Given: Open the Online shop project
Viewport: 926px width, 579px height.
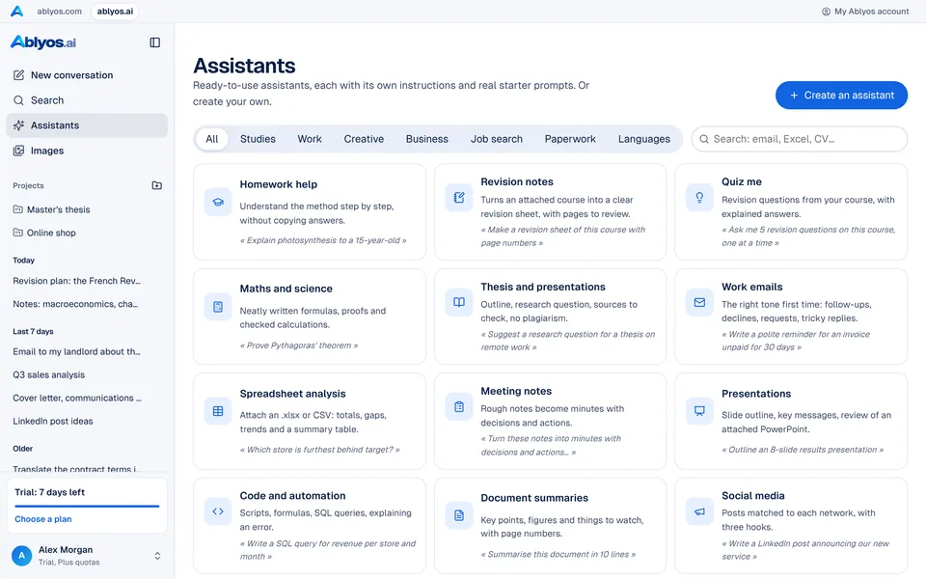Looking at the screenshot, I should pos(87,233).
